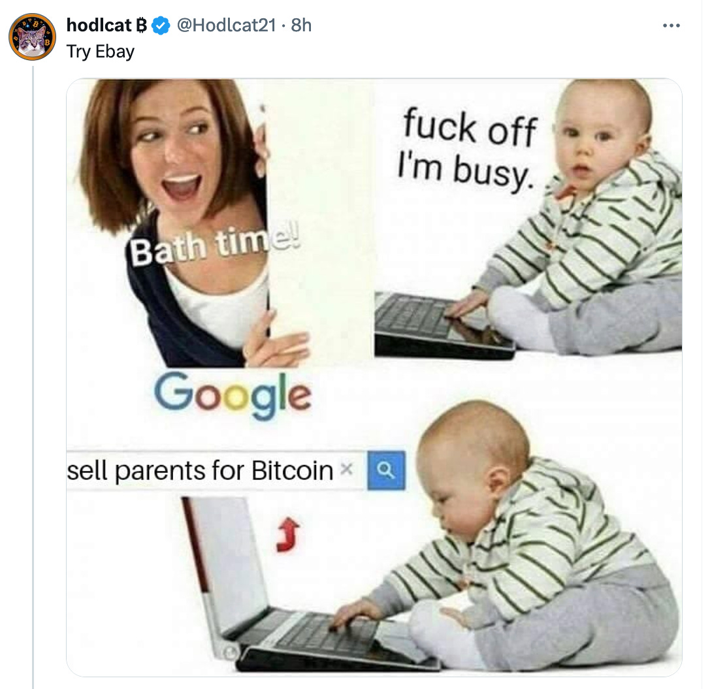
Task: Click the 'Try Ebay' tweet text
Action: pyautogui.click(x=101, y=52)
